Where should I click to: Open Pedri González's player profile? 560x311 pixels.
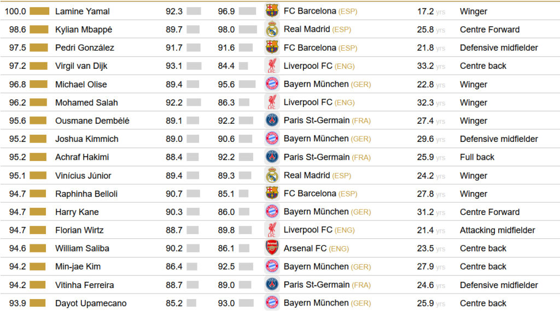click(x=84, y=47)
